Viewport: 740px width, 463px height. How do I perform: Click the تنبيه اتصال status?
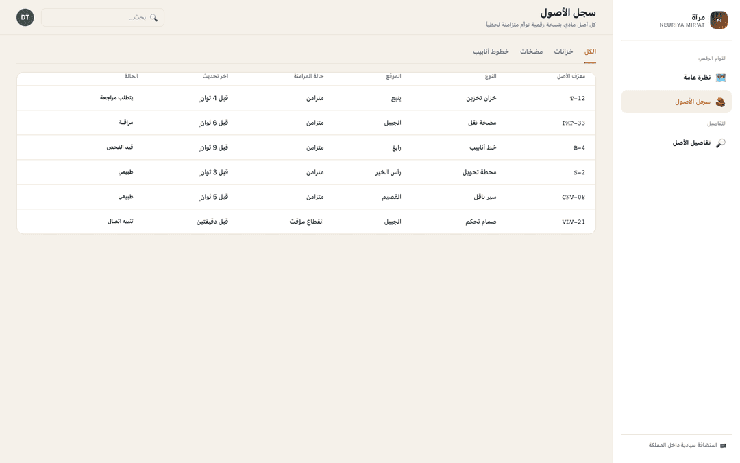click(x=121, y=221)
